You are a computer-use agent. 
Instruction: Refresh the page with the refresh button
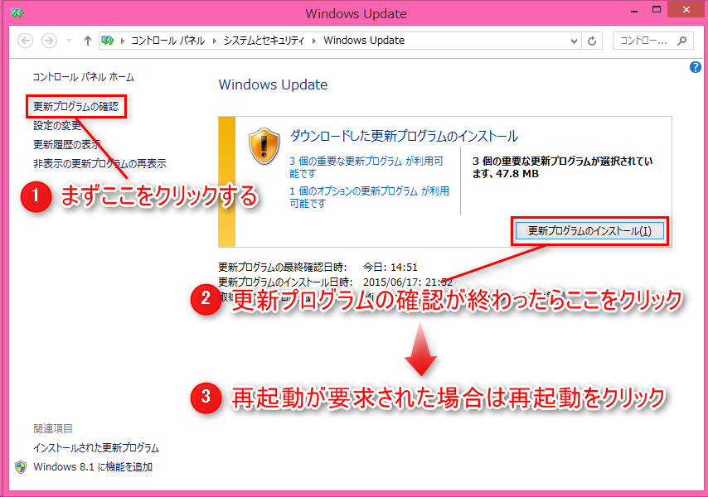592,41
